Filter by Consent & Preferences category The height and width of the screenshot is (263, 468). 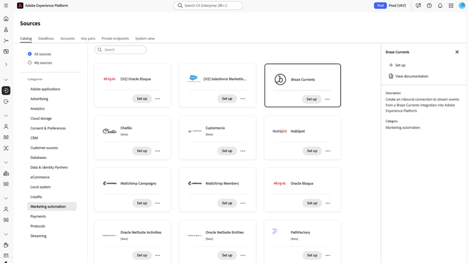48,128
